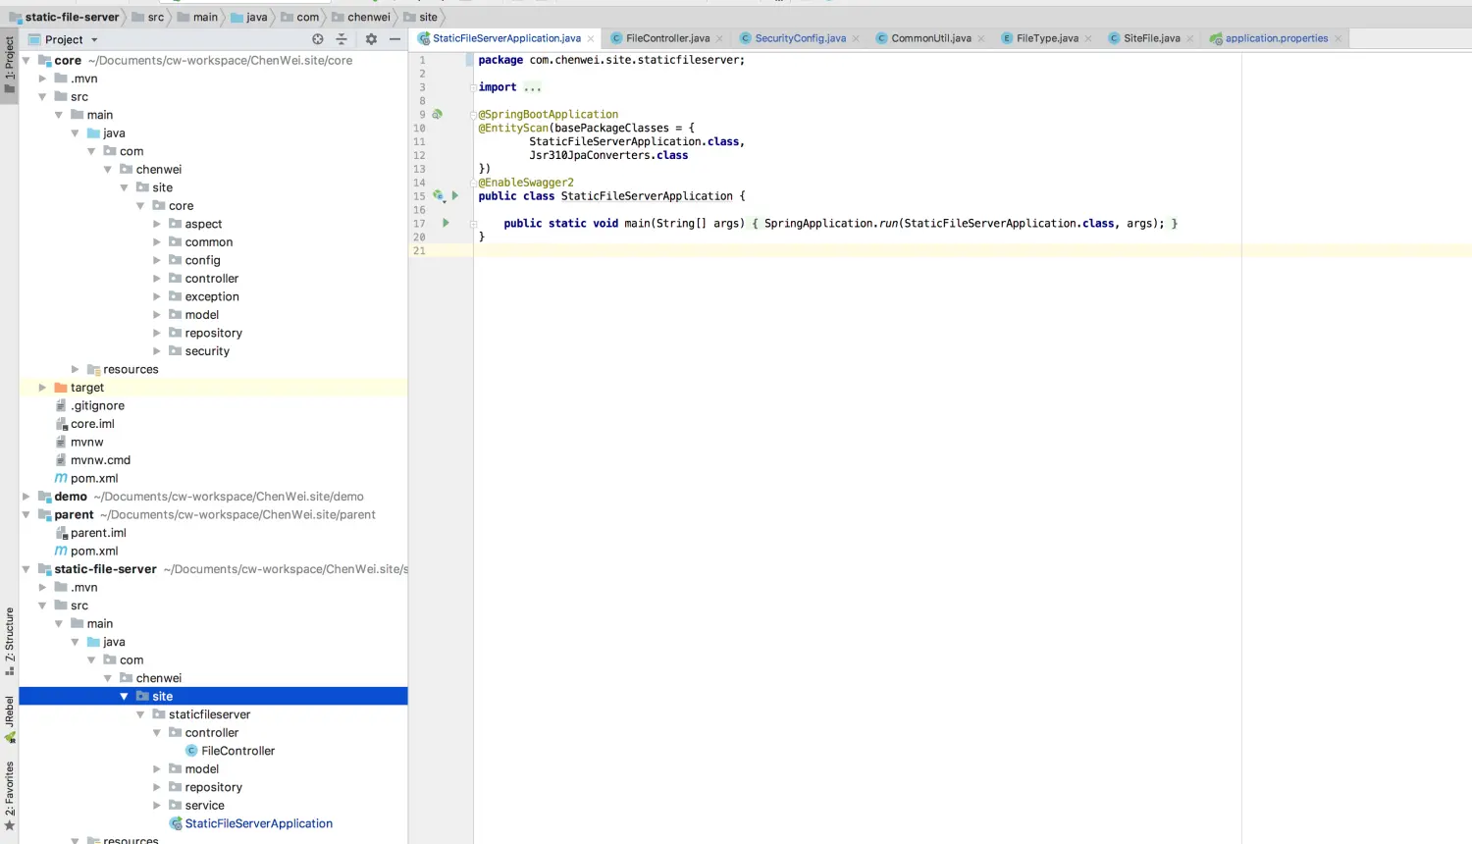Click Spring bean gutter icon on line 15
Screen dimensions: 1472x844
click(x=439, y=195)
